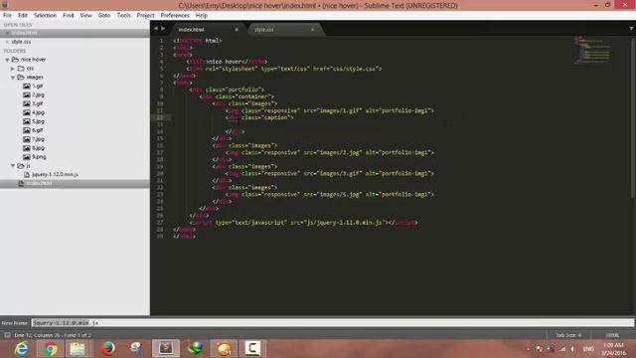
Task: Open the Selection menu
Action: [45, 15]
